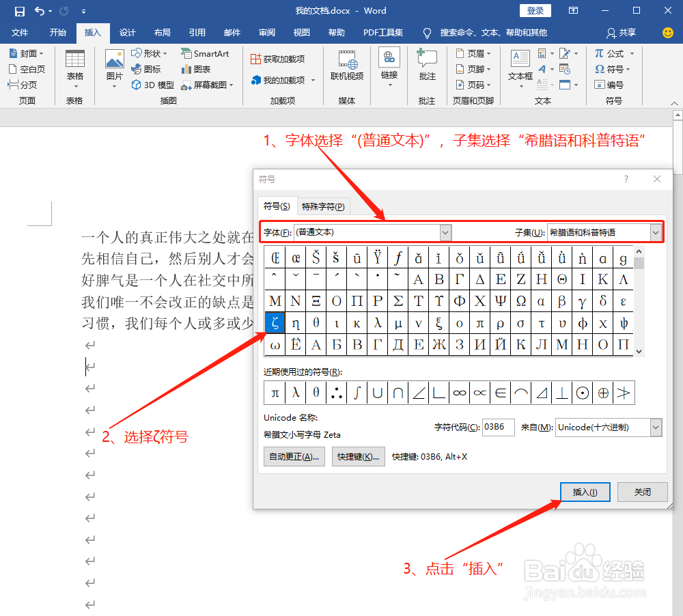683x616 pixels.
Task: Insert a picture with 图片
Action: coord(115,69)
